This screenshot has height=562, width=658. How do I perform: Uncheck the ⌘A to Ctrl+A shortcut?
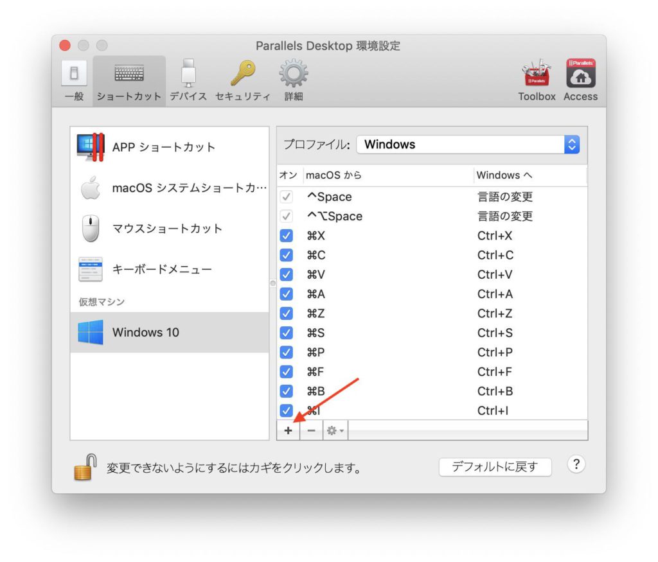coord(286,294)
